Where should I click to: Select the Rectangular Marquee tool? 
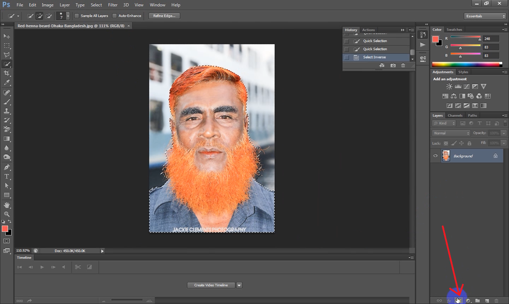pos(7,46)
